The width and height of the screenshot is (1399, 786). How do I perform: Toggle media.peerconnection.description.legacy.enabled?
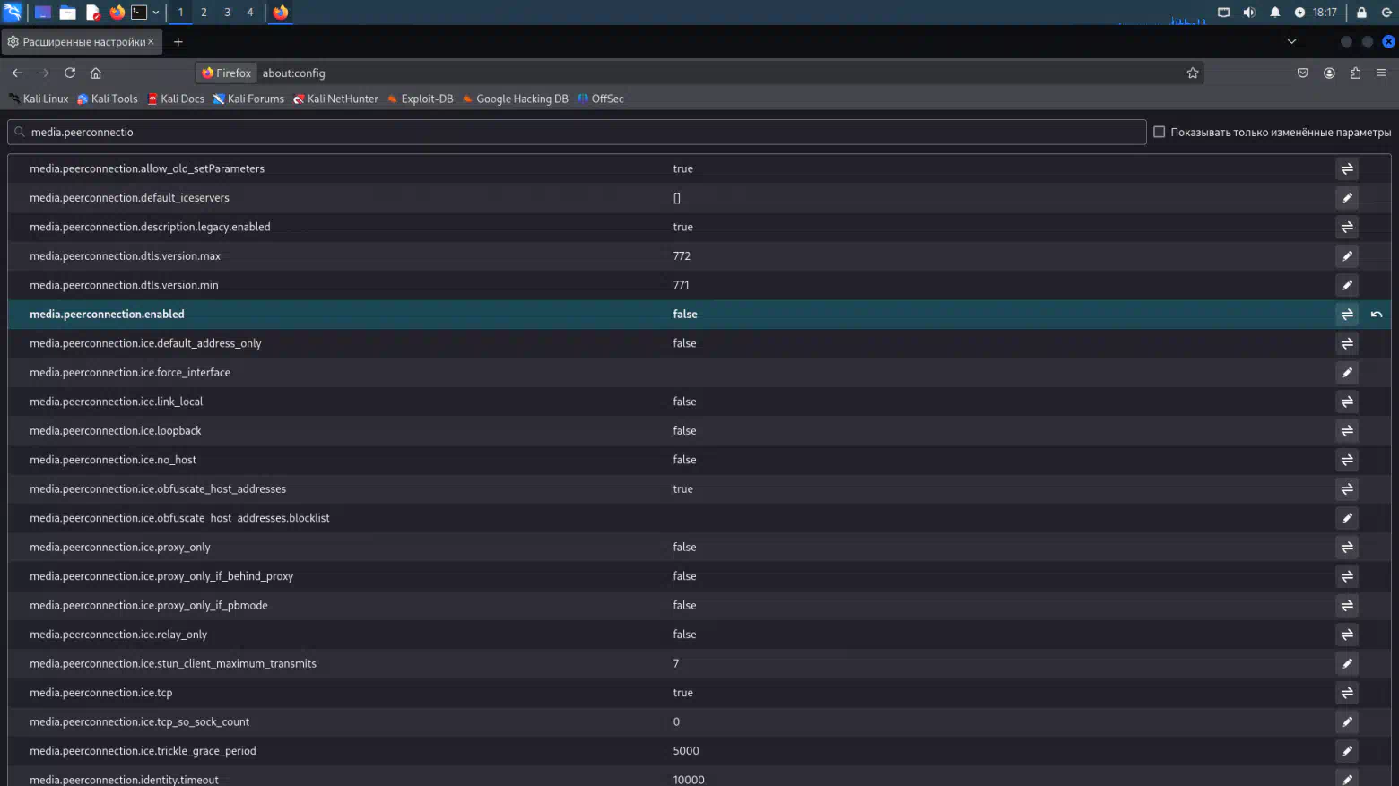point(1346,227)
